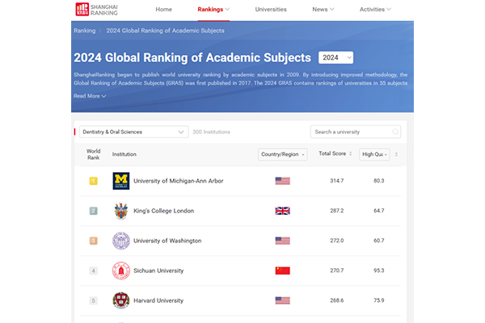Click the Sichuan University logo
485x323 pixels.
point(121,271)
